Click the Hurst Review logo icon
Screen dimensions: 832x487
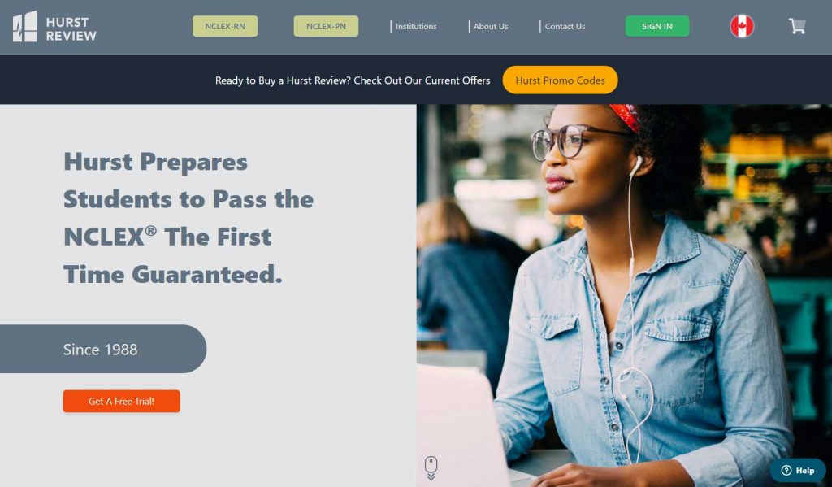25,27
